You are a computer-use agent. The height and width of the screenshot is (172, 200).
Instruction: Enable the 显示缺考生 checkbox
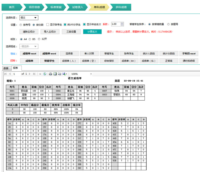(47, 25)
